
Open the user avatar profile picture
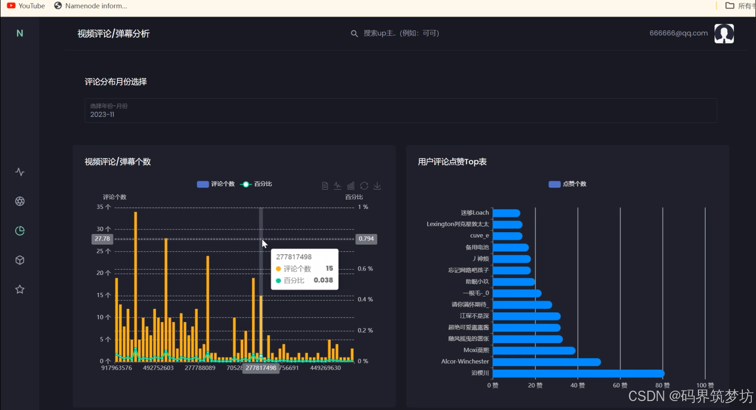(724, 33)
